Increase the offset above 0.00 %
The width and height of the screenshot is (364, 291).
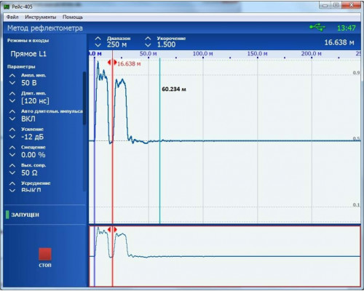point(12,148)
